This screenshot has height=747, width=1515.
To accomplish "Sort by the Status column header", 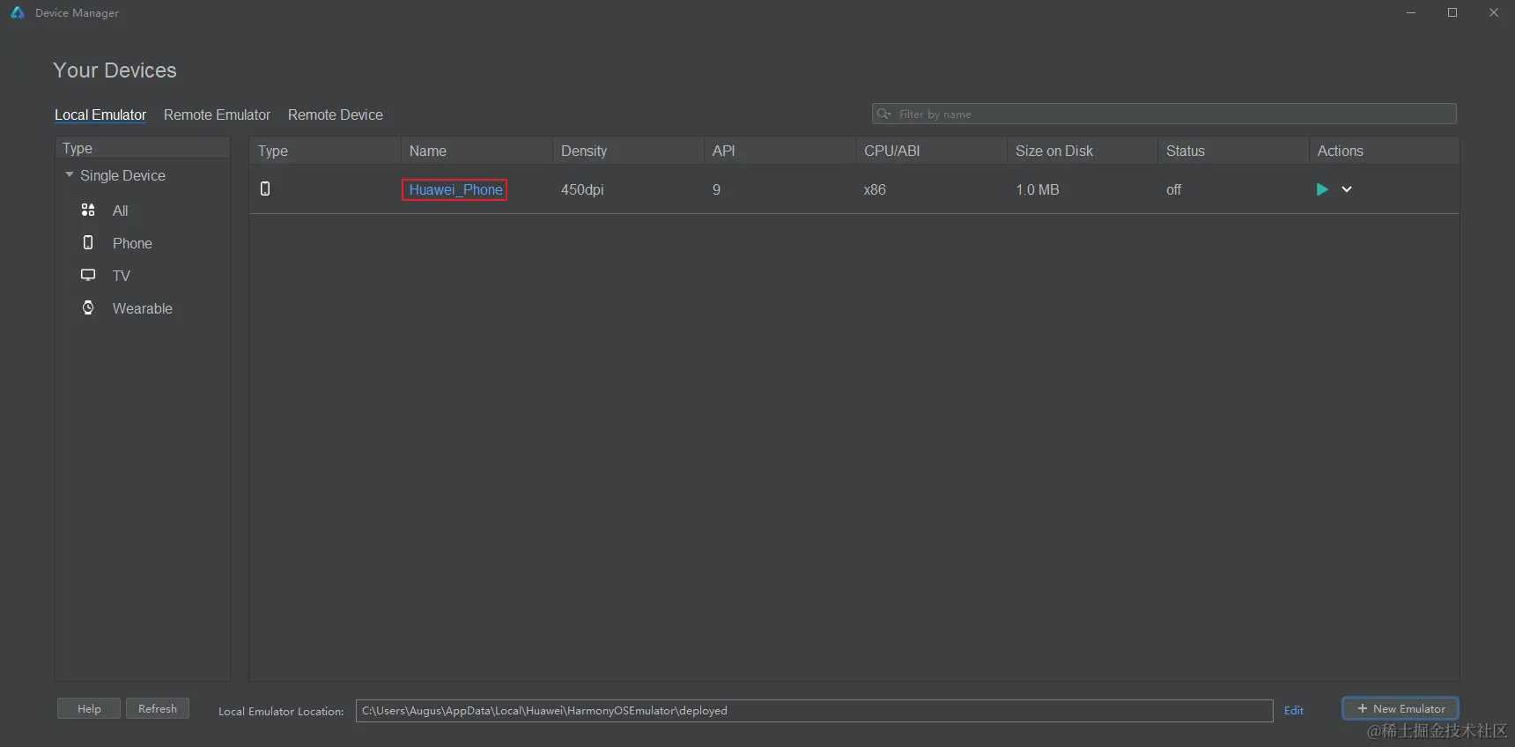I will tap(1233, 151).
